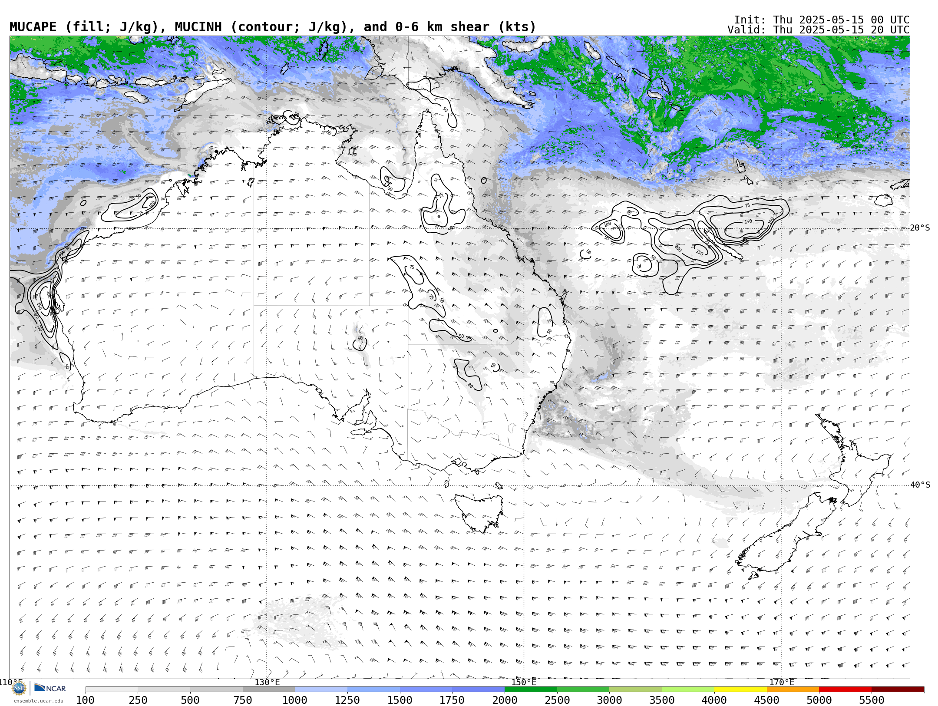
Task: Pick the 3500–4000 lime colorbar swatch
Action: pyautogui.click(x=688, y=690)
